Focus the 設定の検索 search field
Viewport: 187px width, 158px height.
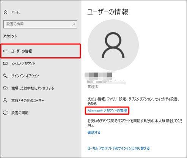pyautogui.click(x=40, y=24)
